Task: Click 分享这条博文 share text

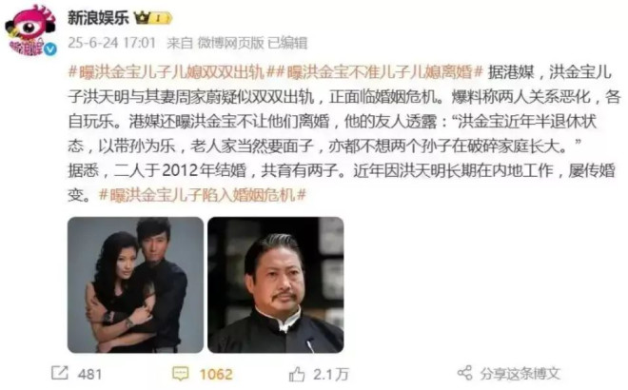Action: click(x=520, y=374)
